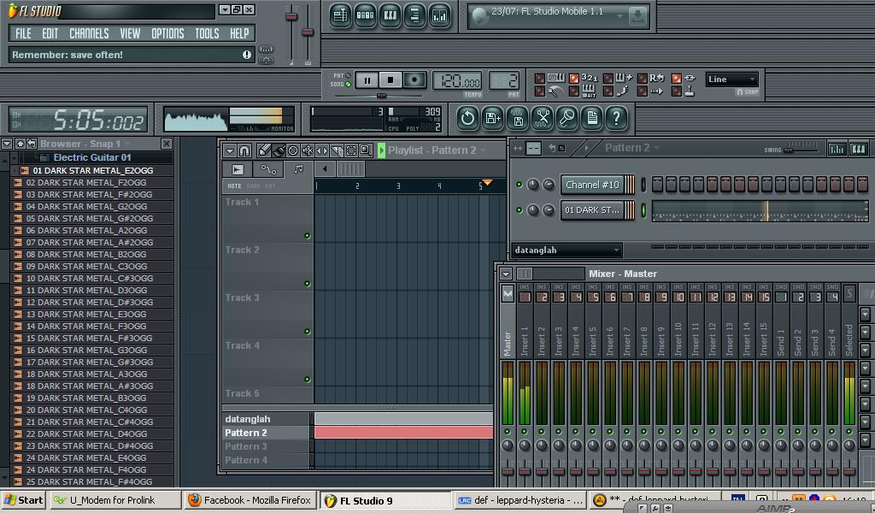The image size is (875, 513).
Task: Click the Save new version disk icon
Action: pos(492,120)
